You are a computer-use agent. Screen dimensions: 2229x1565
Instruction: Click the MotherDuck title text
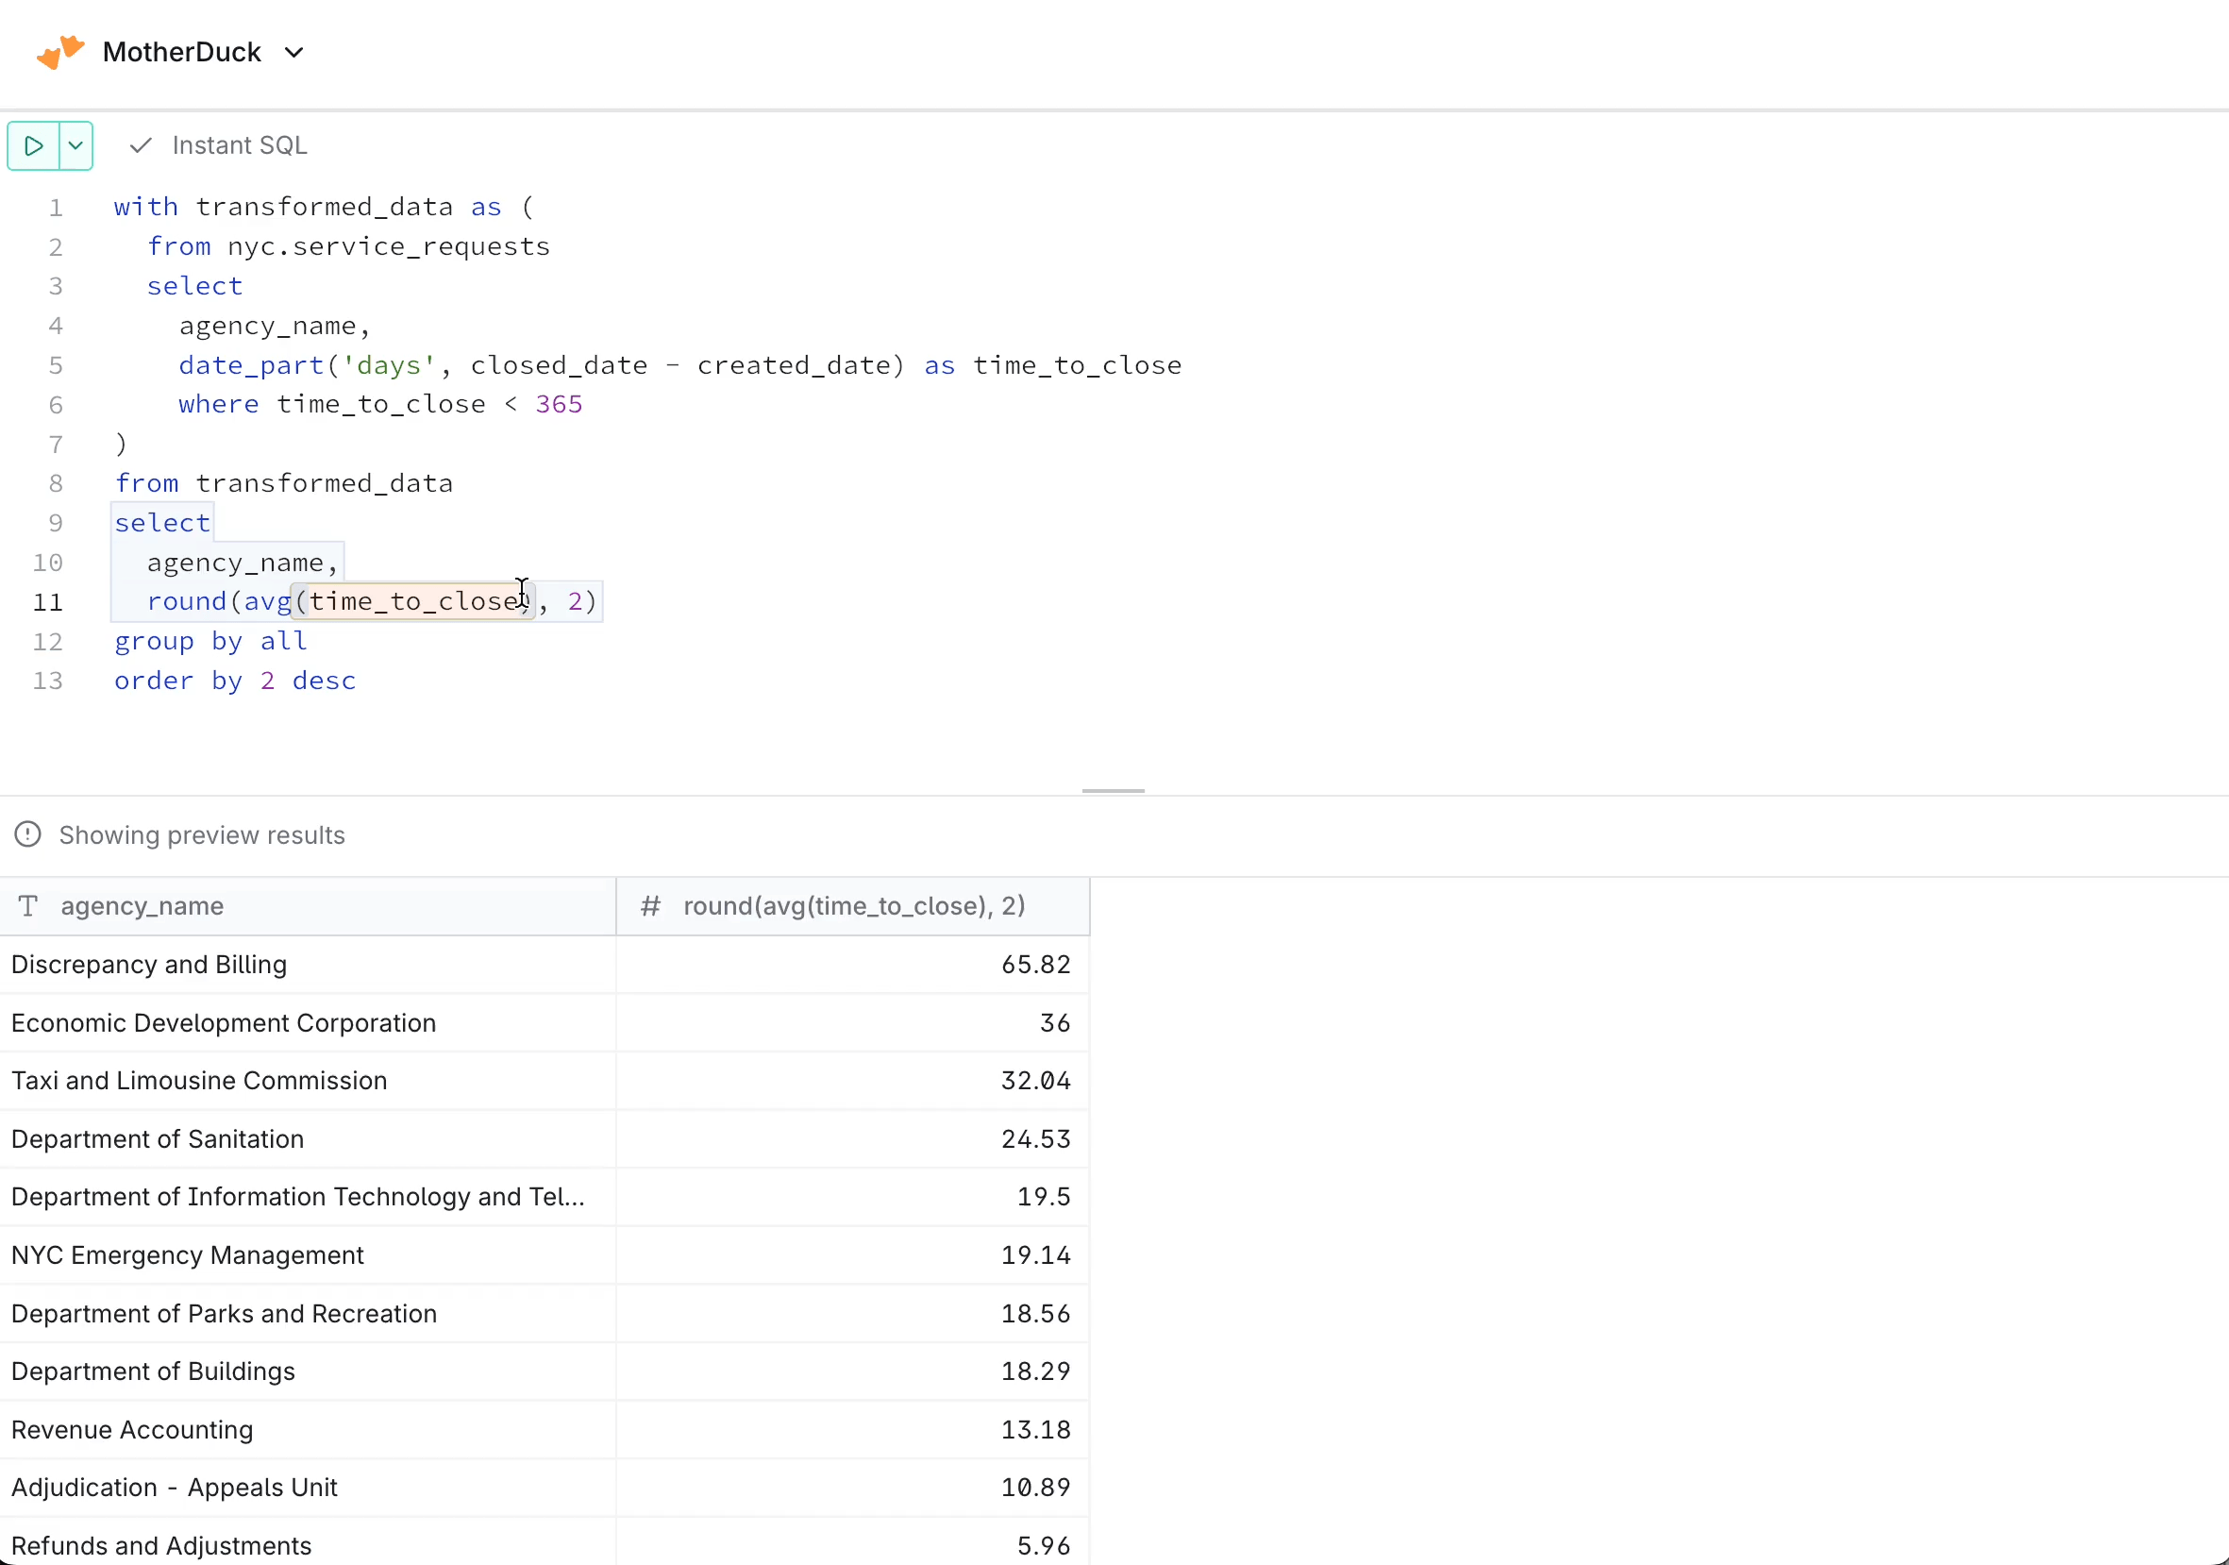point(181,53)
